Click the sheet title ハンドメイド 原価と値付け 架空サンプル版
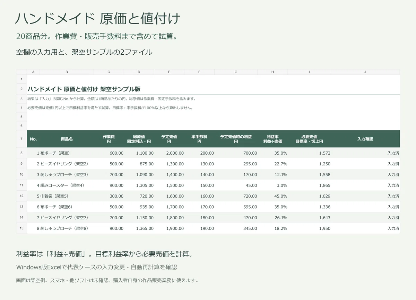The width and height of the screenshot is (416, 300). pos(84,89)
